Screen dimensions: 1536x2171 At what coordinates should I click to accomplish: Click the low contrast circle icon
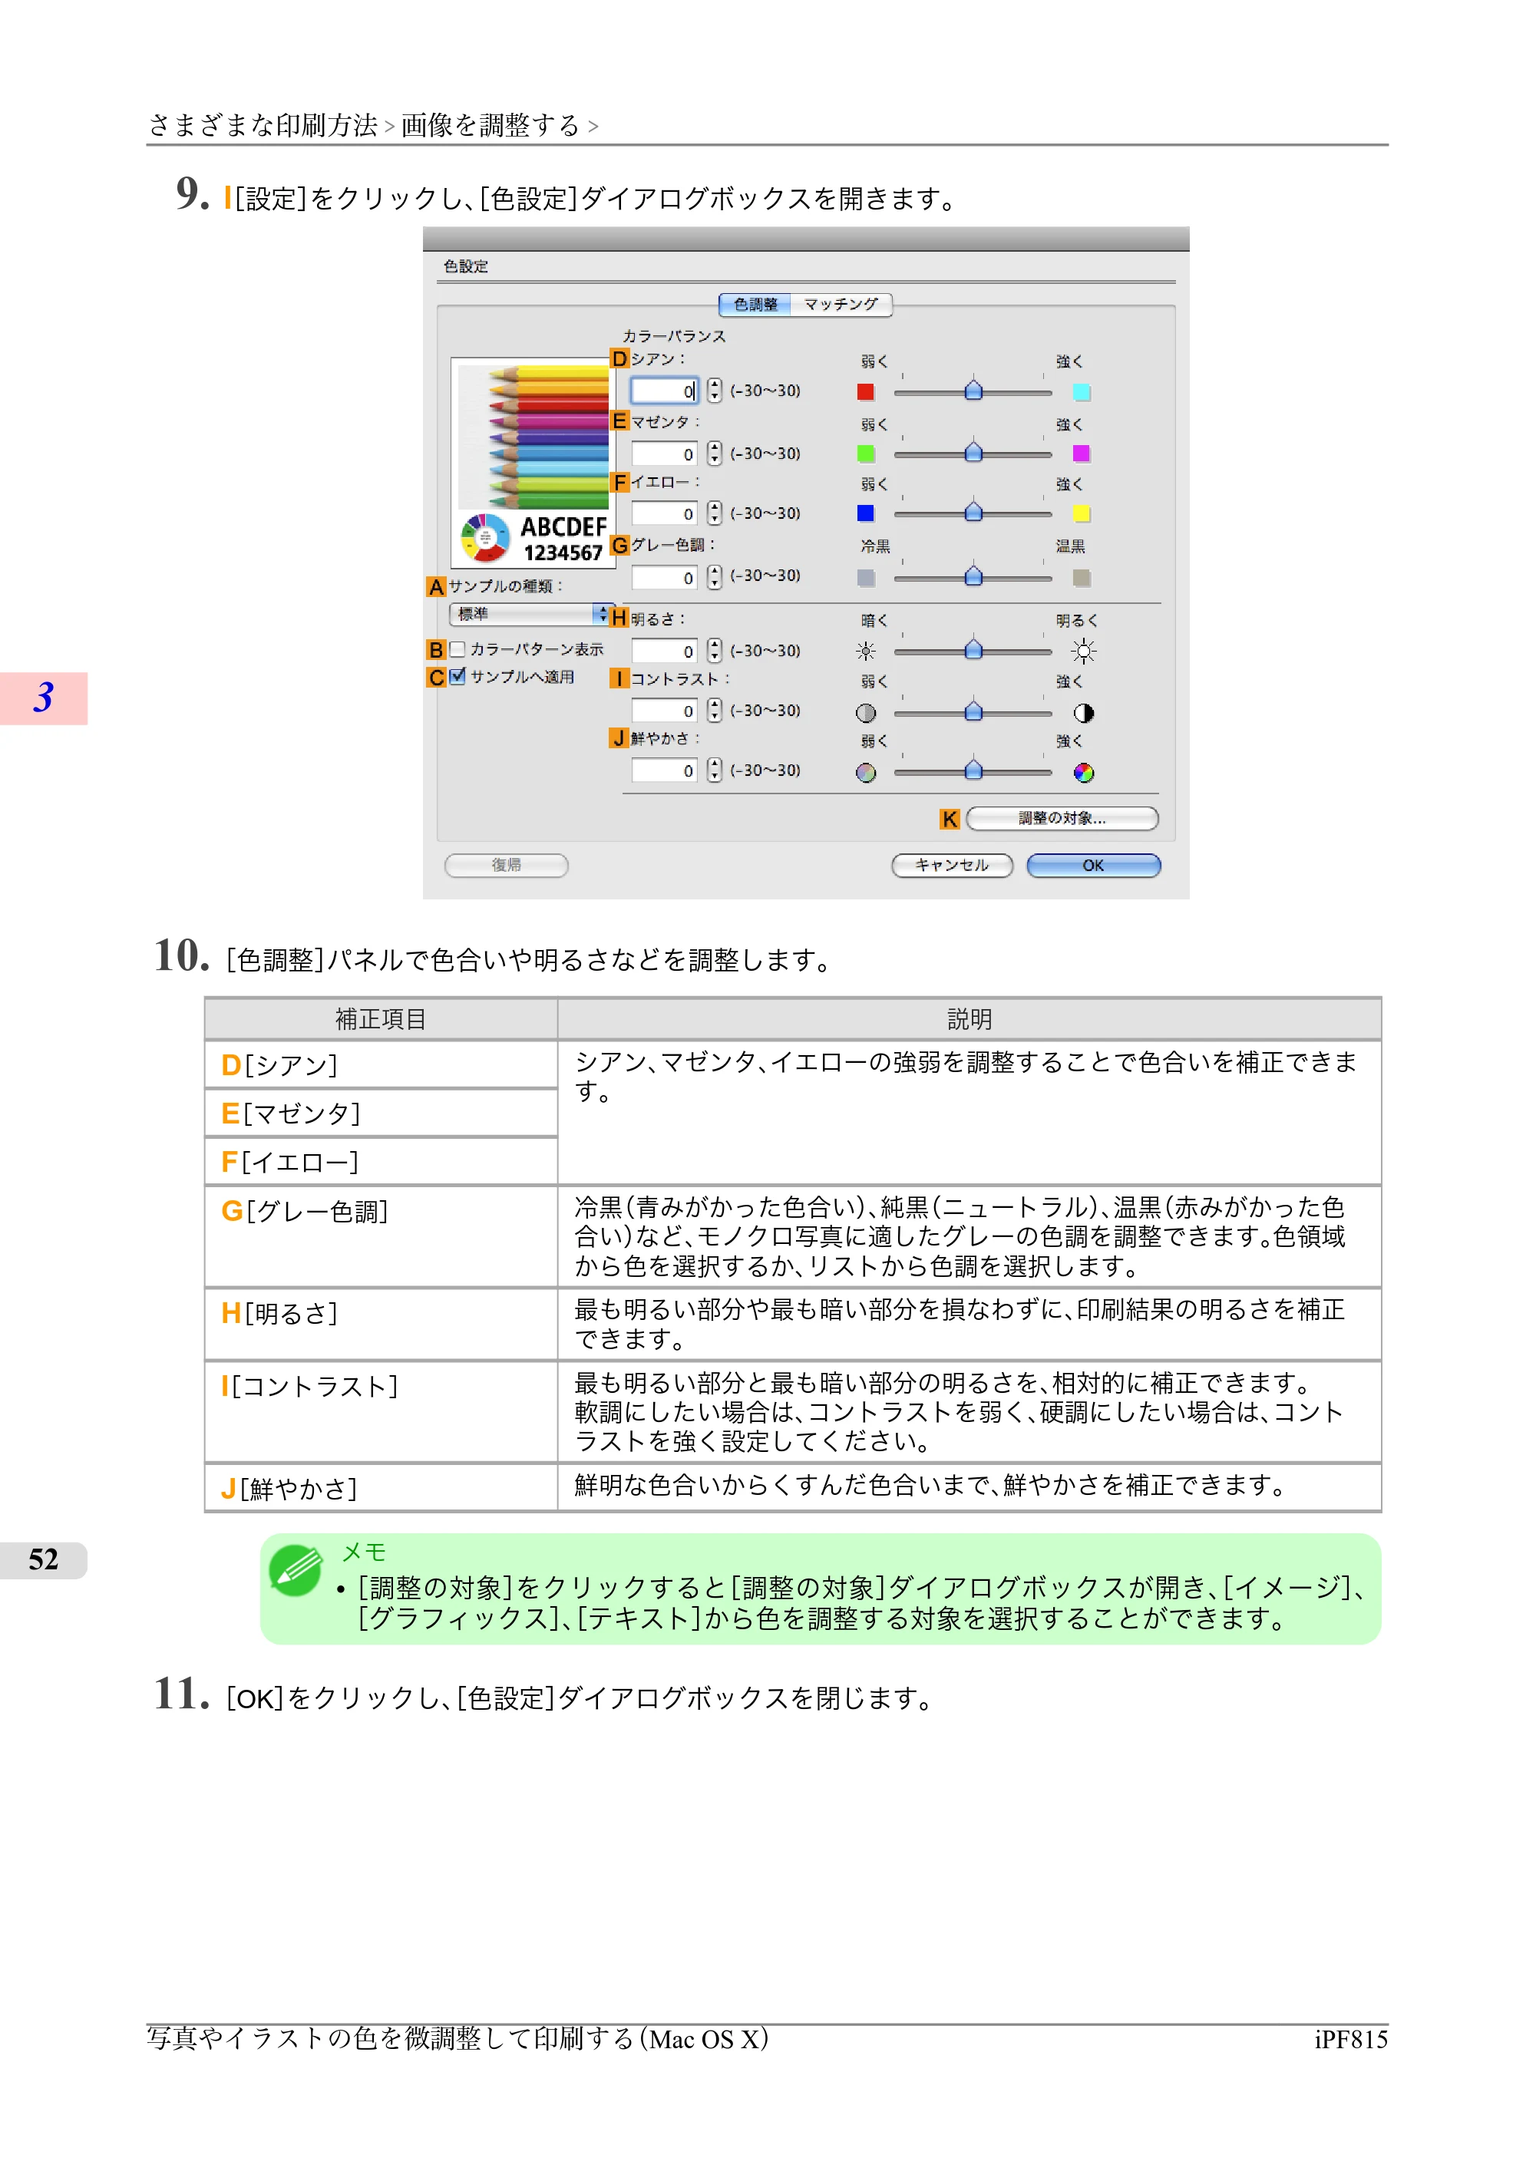point(864,713)
